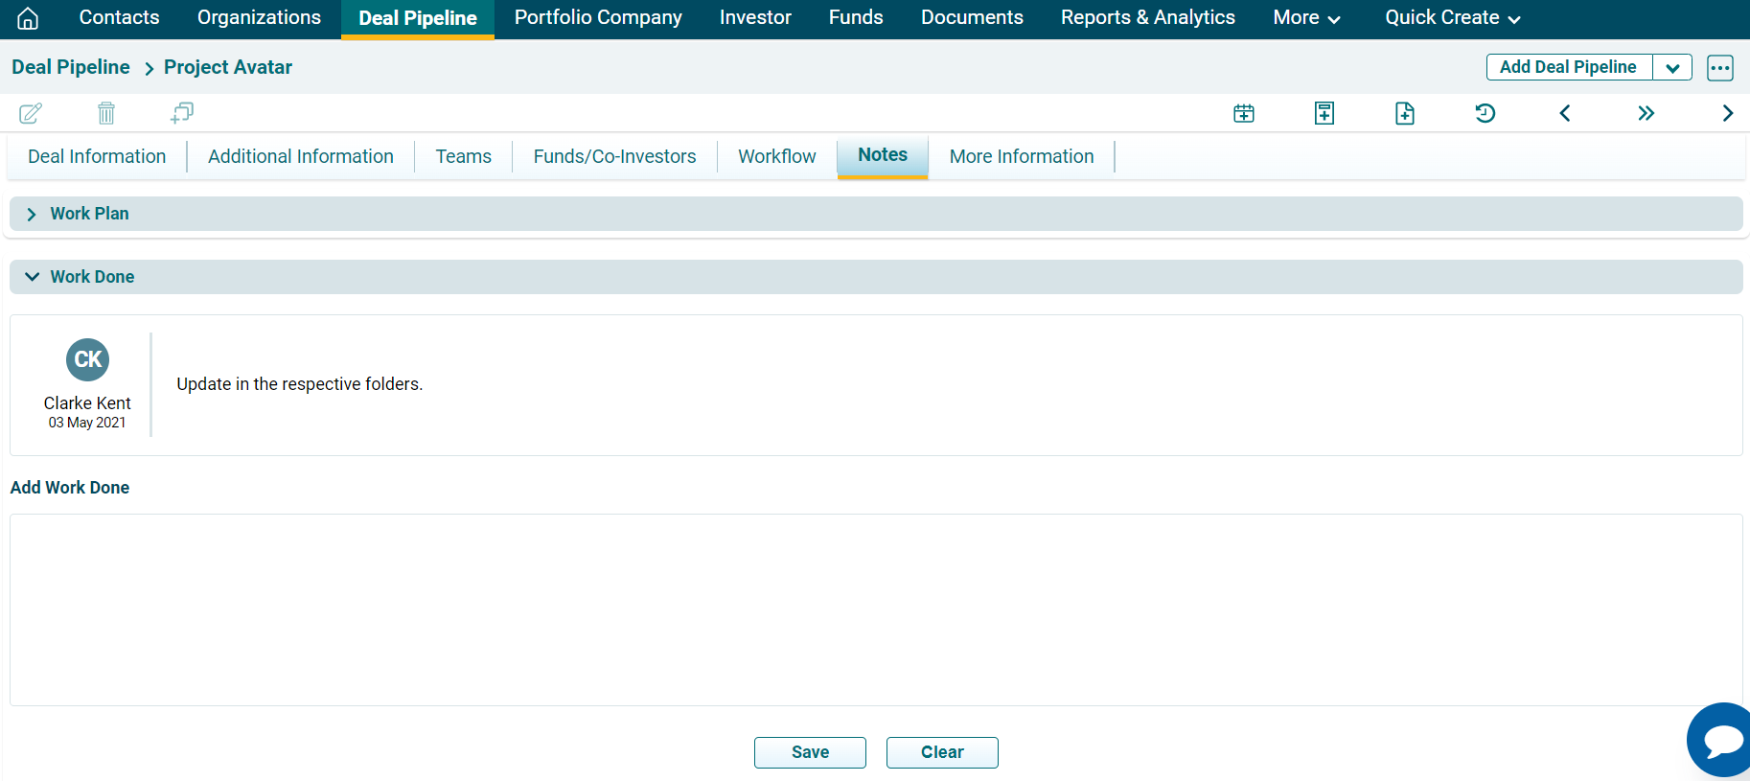The width and height of the screenshot is (1750, 781).
Task: Collapse the Work Done section
Action: point(32,277)
